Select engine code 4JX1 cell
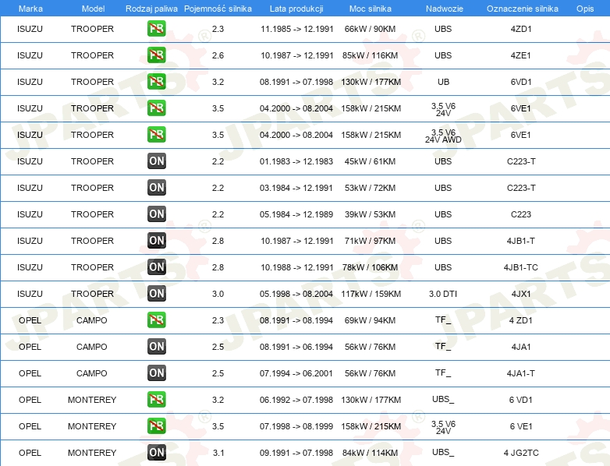The image size is (610, 466). tap(521, 294)
